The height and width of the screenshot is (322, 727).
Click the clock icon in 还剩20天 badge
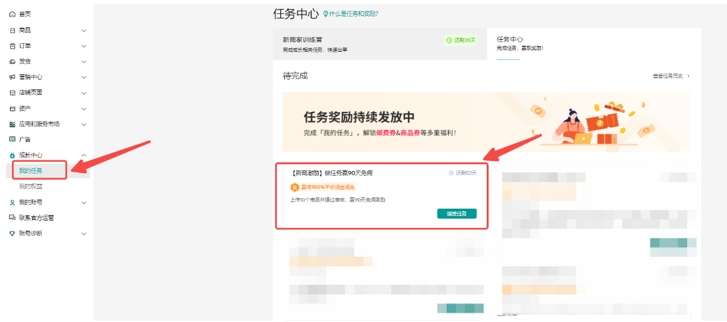click(449, 40)
